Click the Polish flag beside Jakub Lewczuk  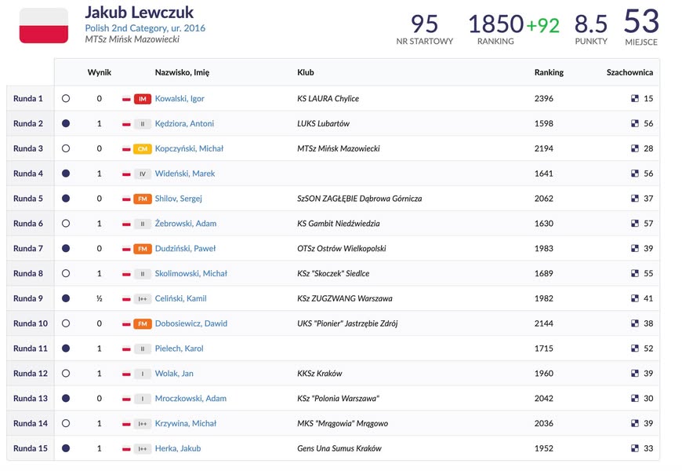click(43, 25)
